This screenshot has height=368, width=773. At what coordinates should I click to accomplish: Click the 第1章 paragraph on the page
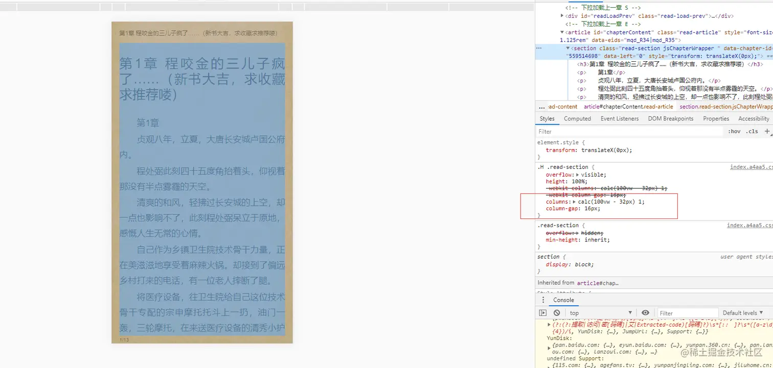point(148,123)
